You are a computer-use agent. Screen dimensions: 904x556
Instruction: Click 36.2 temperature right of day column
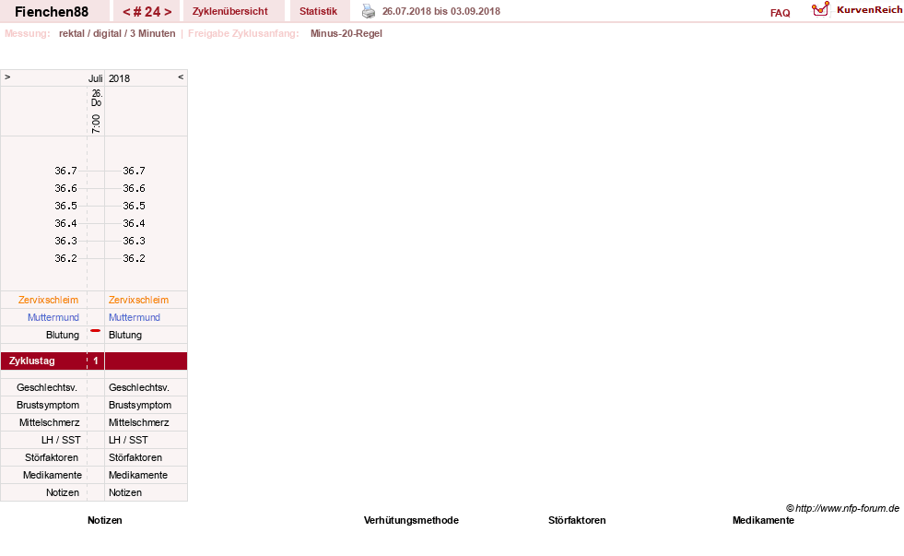(134, 258)
